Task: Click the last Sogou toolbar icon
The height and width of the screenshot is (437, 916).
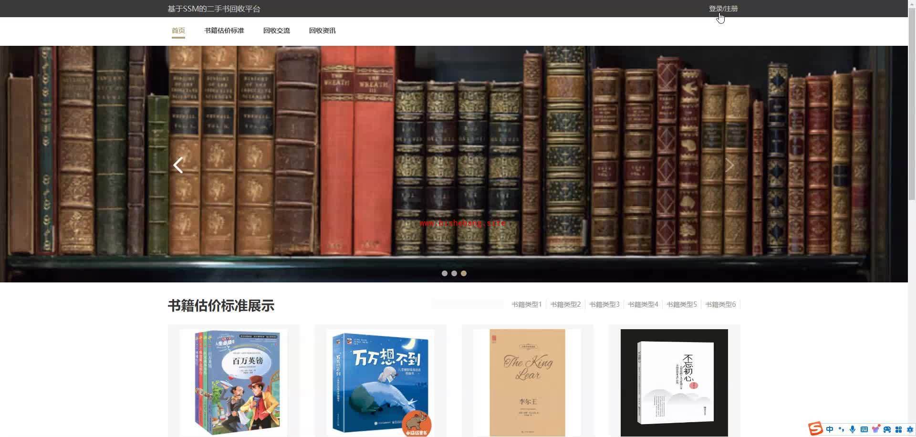Action: click(909, 429)
